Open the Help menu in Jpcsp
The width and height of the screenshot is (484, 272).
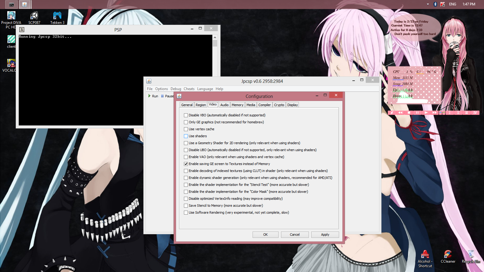(x=219, y=89)
